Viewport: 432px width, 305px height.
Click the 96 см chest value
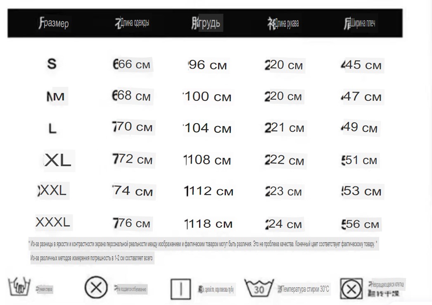207,65
